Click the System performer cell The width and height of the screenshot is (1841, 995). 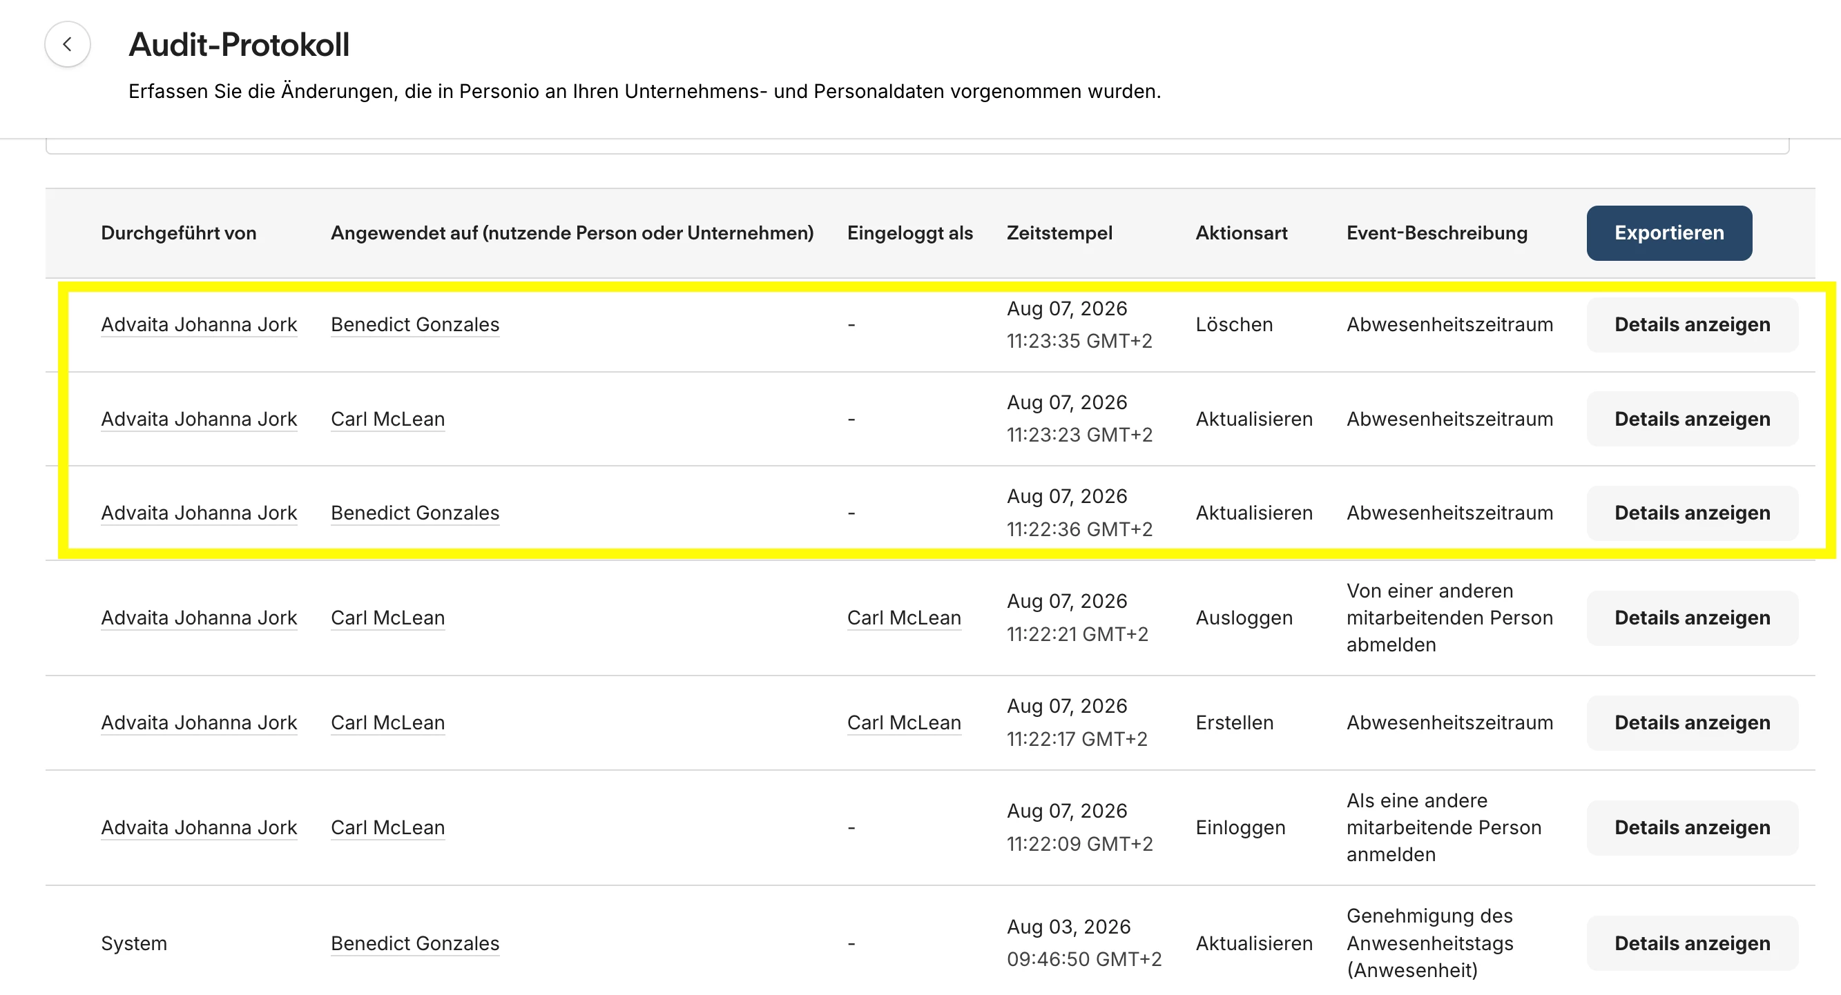tap(134, 943)
